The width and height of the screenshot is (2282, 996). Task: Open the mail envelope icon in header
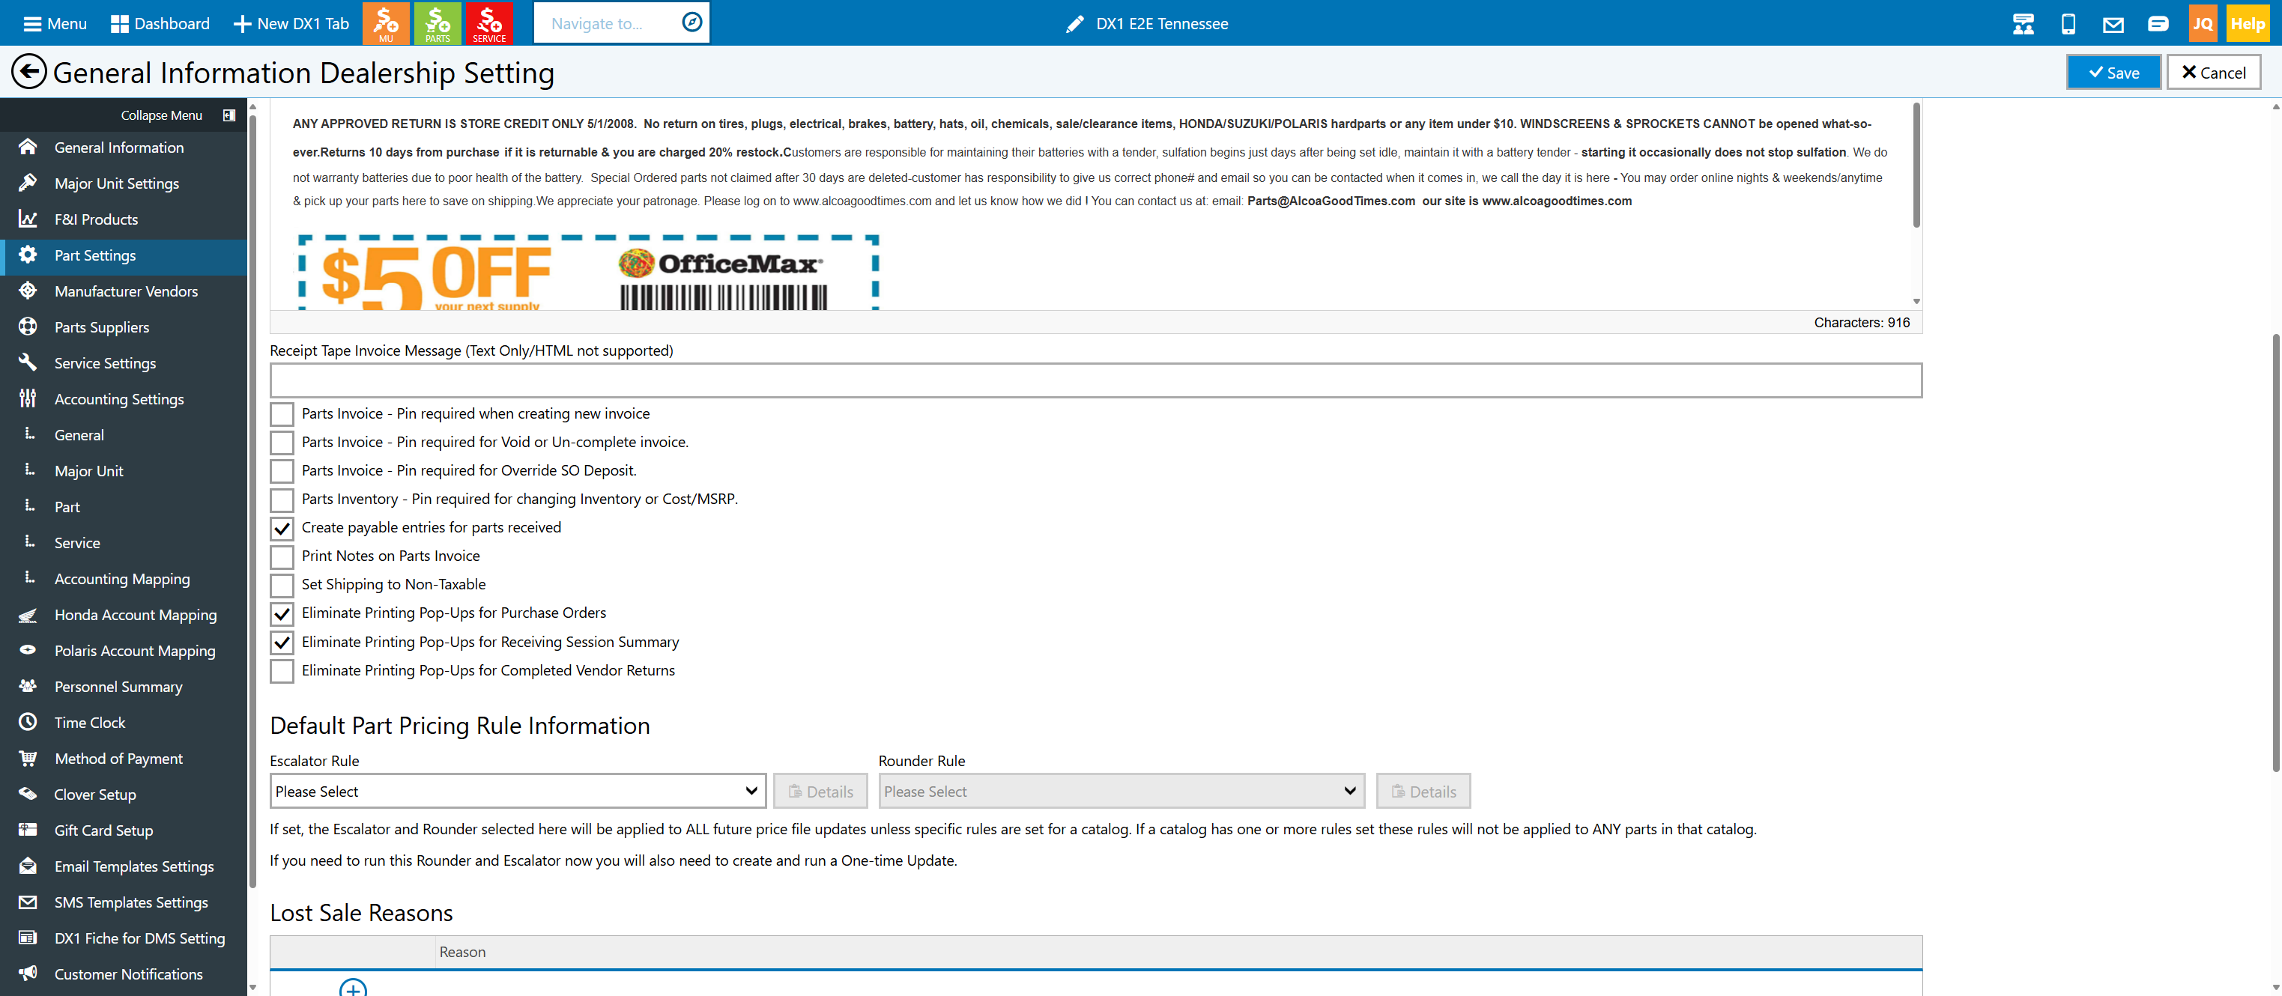2113,24
